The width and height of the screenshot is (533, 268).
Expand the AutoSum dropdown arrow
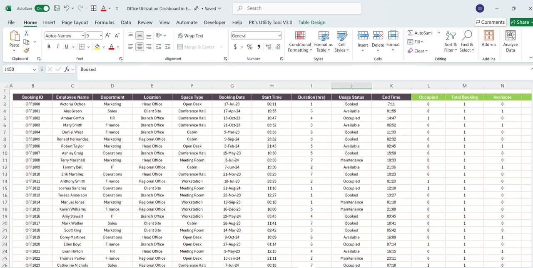click(439, 33)
